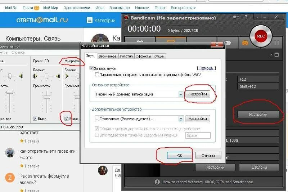Click left speaker icon under Громк. CD balance
Screen dimensions: 288x192
35,76
